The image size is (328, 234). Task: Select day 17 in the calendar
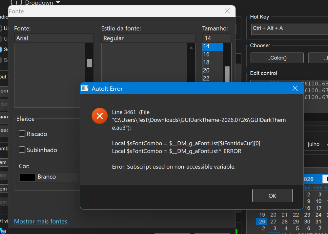tap(318, 208)
